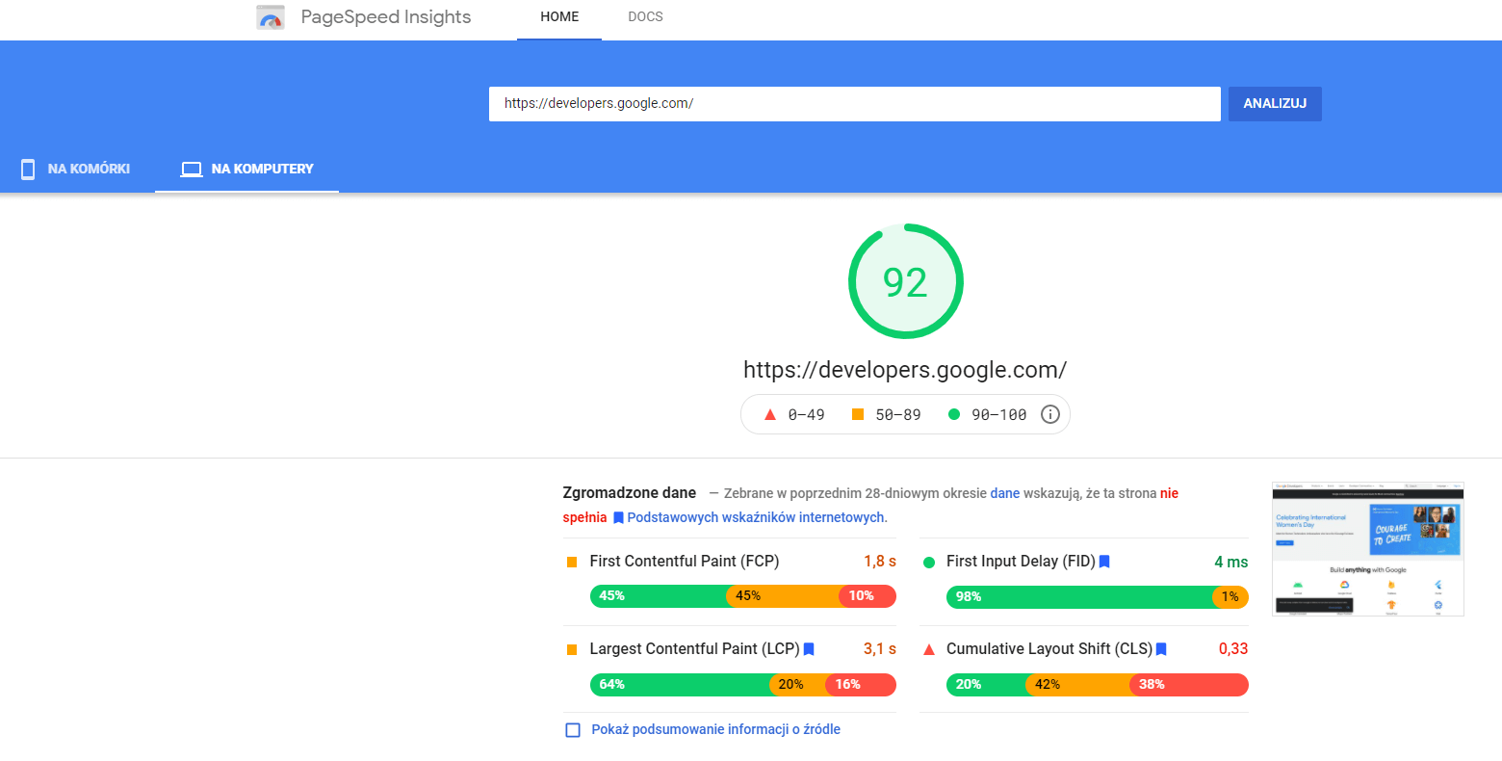Screen dimensions: 1502x761
Task: Click the laptop icon on NA KOMPUTERY tab
Action: click(192, 170)
